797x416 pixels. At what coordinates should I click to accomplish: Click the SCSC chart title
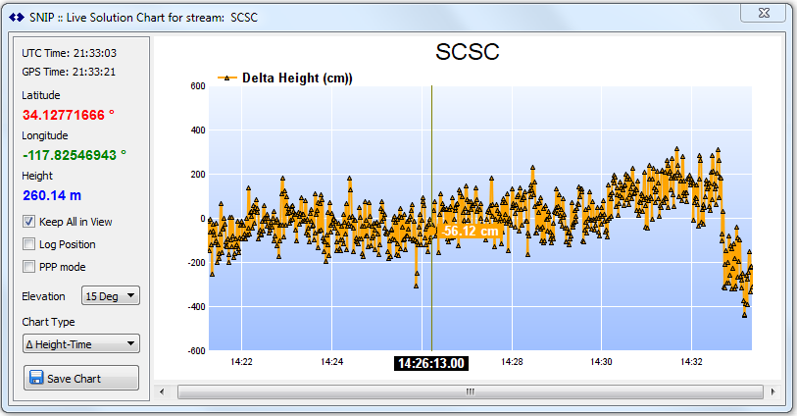[x=468, y=53]
